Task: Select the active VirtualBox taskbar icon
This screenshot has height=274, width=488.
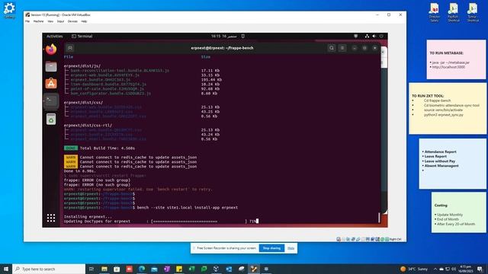Action: click(x=254, y=269)
